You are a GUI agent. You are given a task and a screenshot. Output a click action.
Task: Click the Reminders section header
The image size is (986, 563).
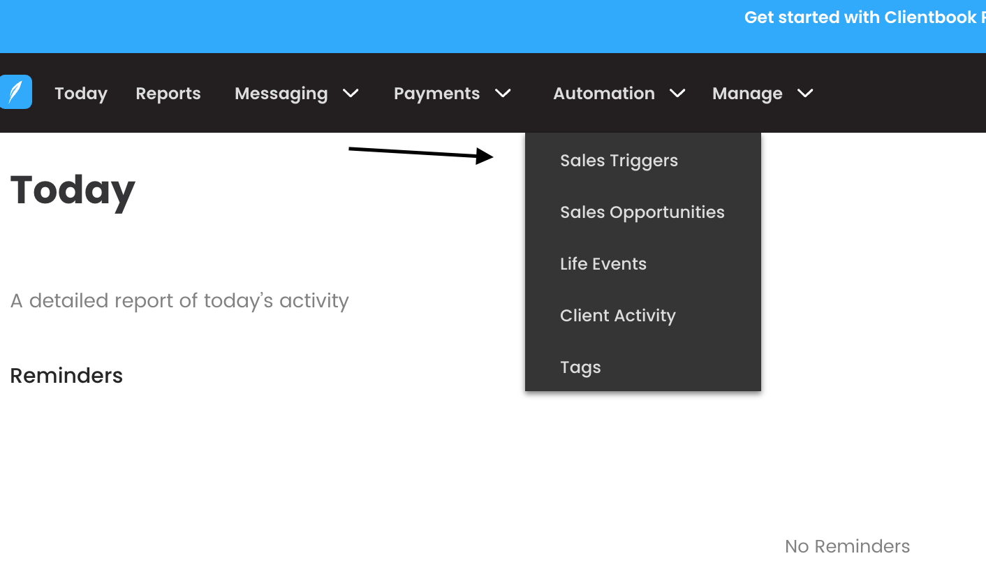coord(66,375)
